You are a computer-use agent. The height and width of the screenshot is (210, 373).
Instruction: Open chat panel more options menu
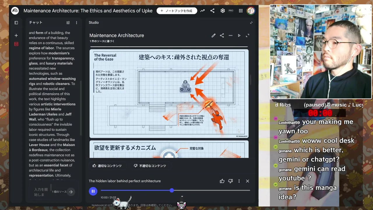point(77,23)
